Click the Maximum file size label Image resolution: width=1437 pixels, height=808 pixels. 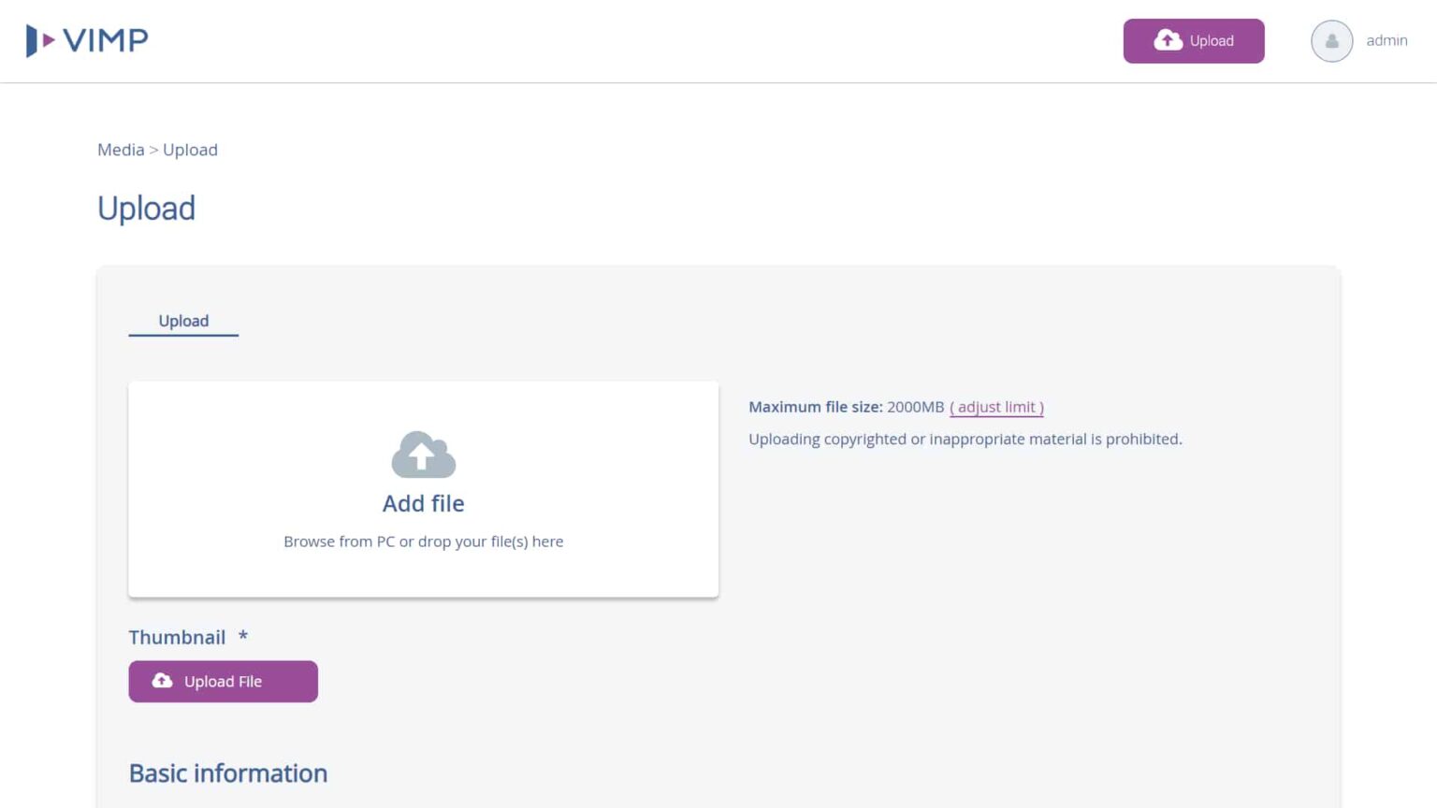click(815, 407)
